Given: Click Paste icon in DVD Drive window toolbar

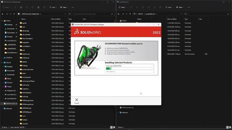Looking at the screenshot, I should coord(27,7).
